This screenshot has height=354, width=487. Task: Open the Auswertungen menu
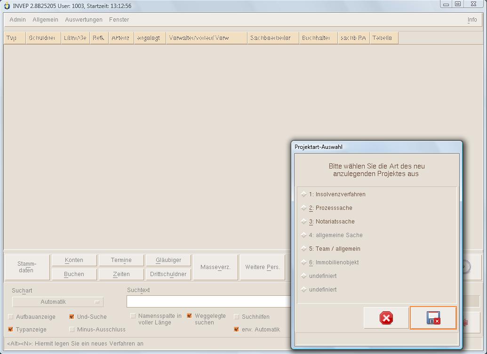84,20
